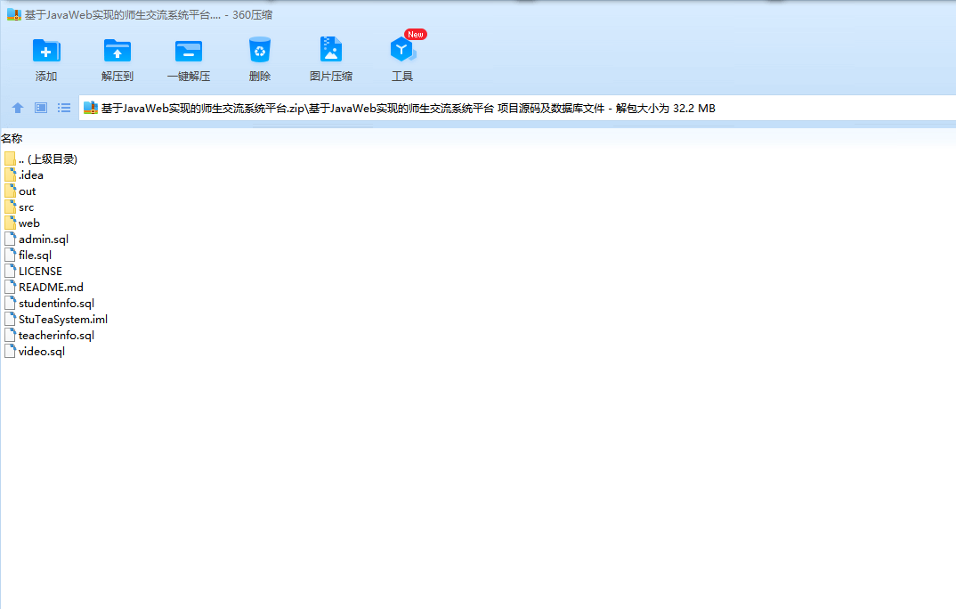956x609 pixels.
Task: Select the src folder
Action: 19,207
